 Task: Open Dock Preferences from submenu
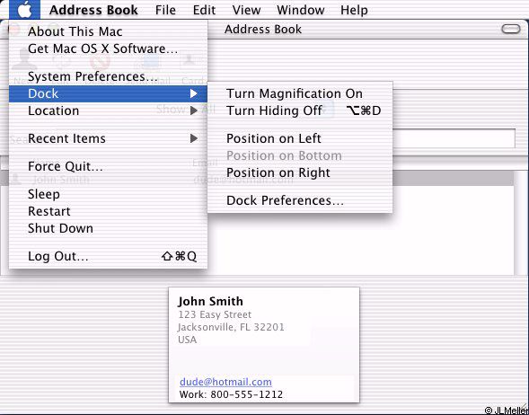click(300, 200)
